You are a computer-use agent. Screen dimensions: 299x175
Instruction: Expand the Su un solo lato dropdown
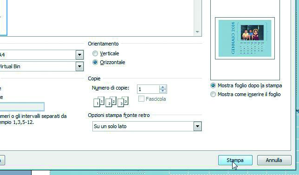(197, 126)
